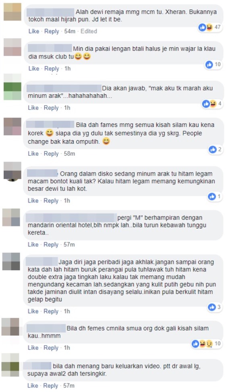
Task: Like the 'Bila dh femes cmnila' comment
Action: [33, 348]
